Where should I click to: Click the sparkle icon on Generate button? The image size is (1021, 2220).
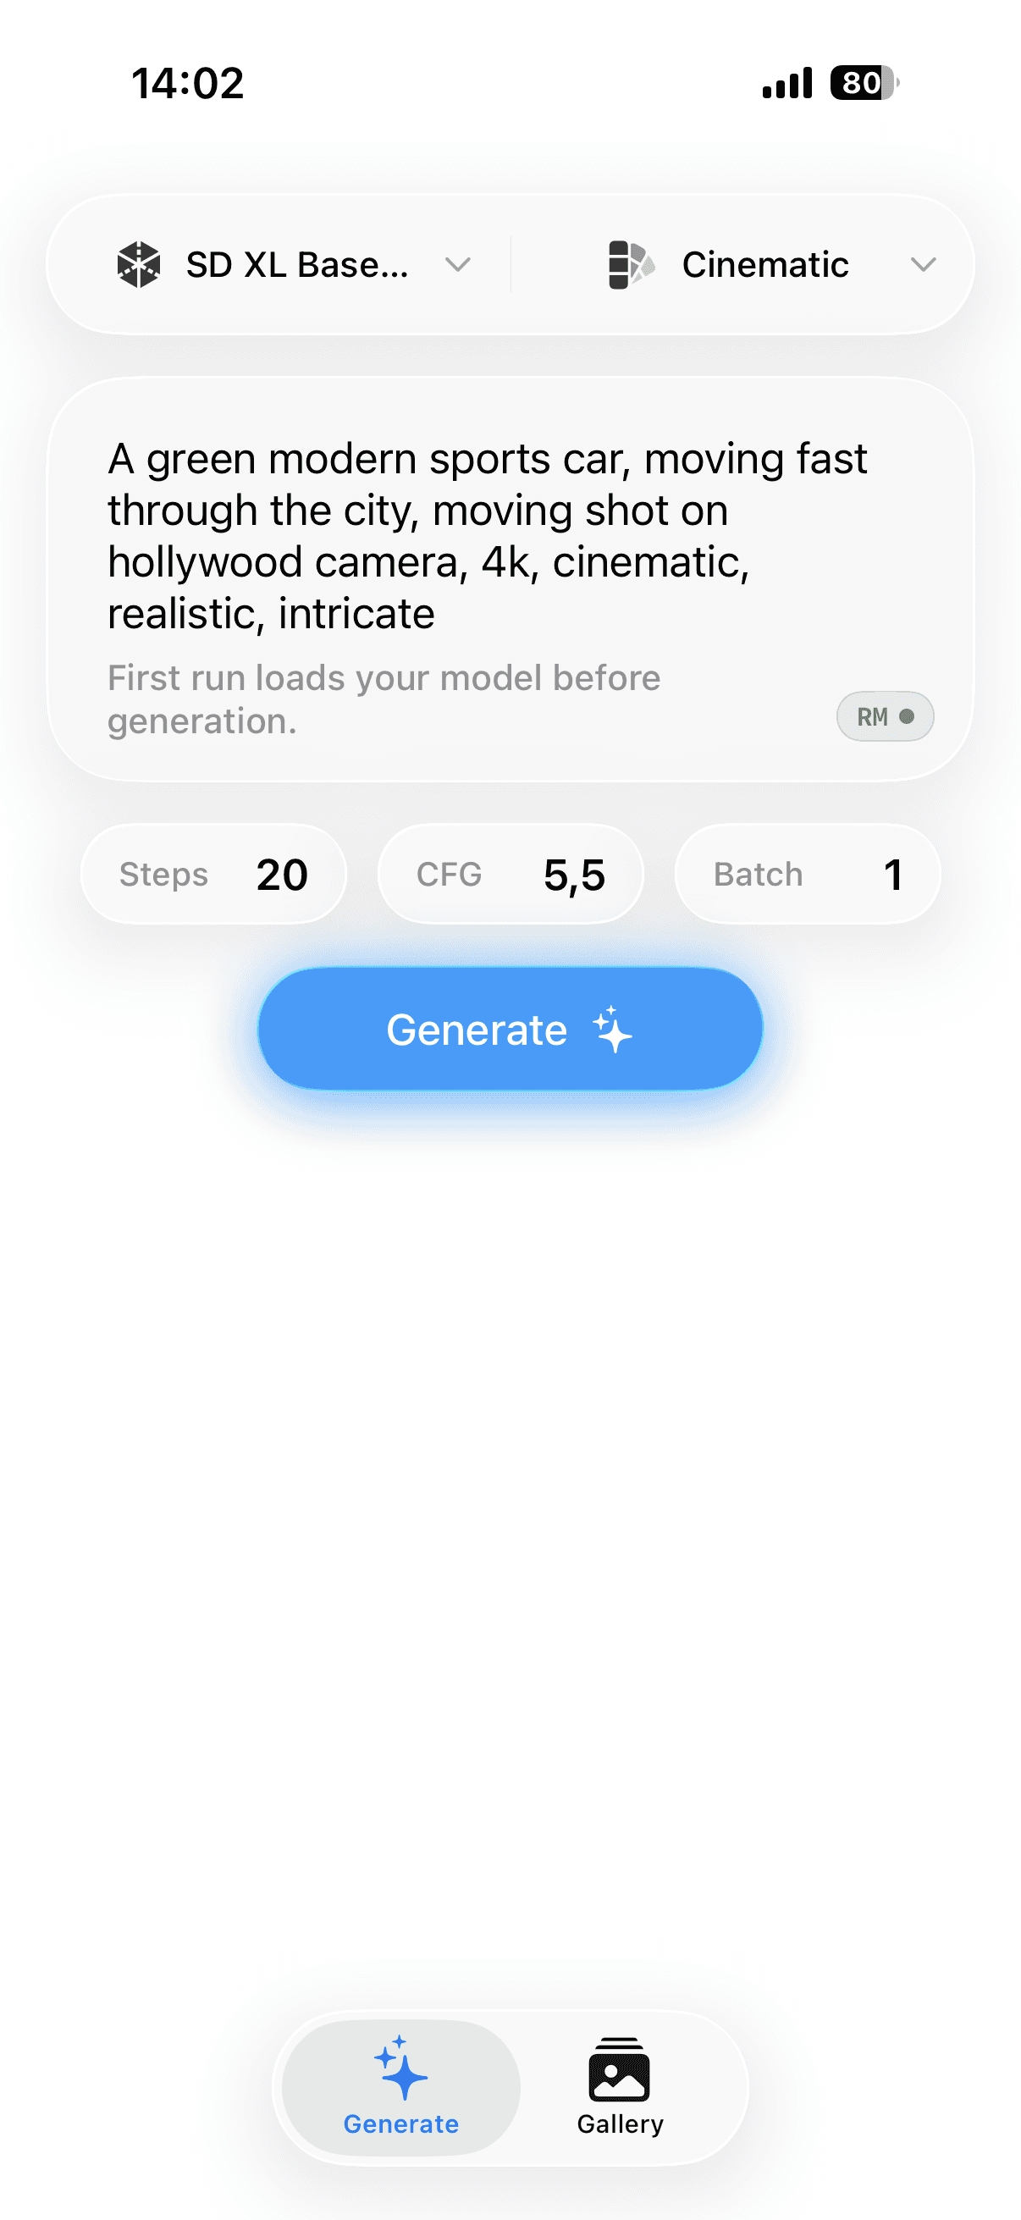613,1029
